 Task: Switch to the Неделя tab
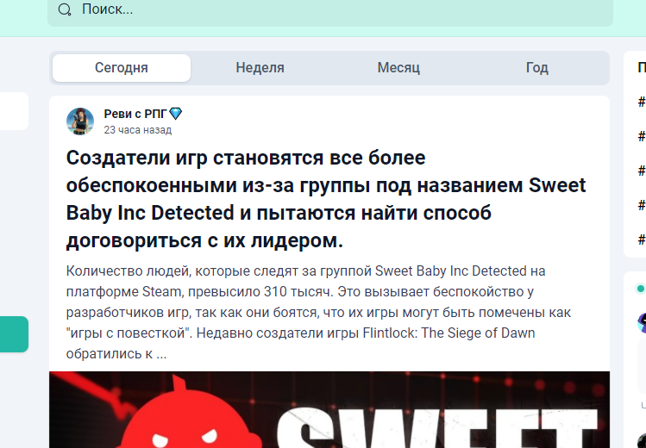(x=260, y=68)
